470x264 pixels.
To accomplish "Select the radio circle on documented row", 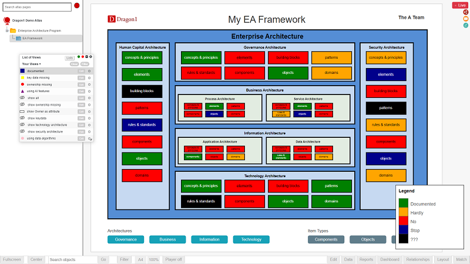I will click(x=89, y=71).
